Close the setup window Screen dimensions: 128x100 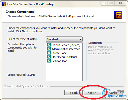[x=120, y=3]
